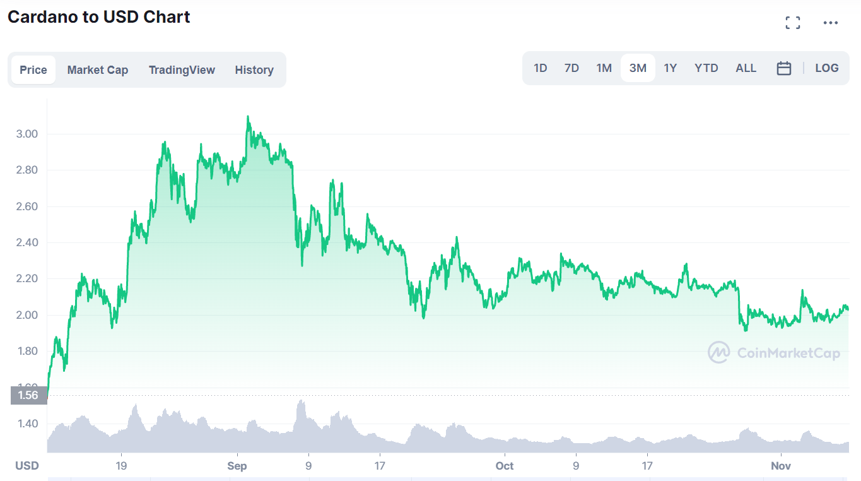
Task: Select the 1M time range
Action: (x=604, y=68)
